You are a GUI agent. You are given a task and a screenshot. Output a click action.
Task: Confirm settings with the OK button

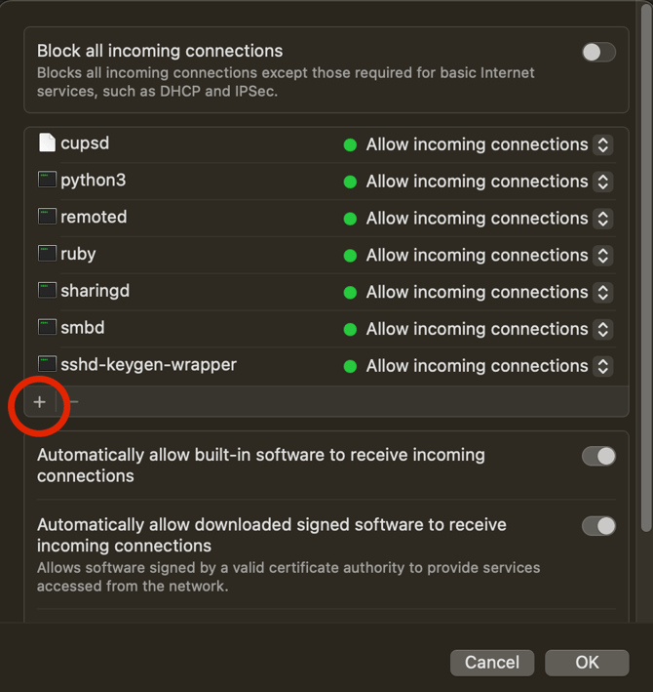point(587,663)
